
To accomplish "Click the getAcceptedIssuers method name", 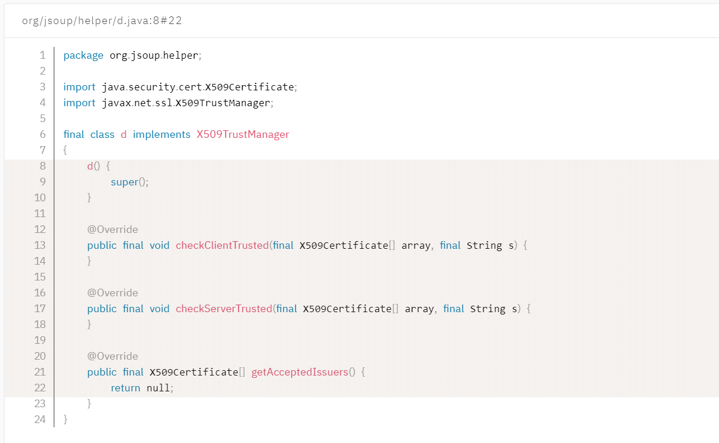I will (300, 372).
